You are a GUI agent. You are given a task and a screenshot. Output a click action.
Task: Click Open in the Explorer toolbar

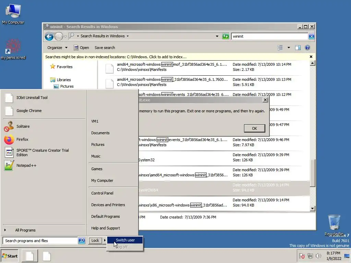pyautogui.click(x=82, y=48)
